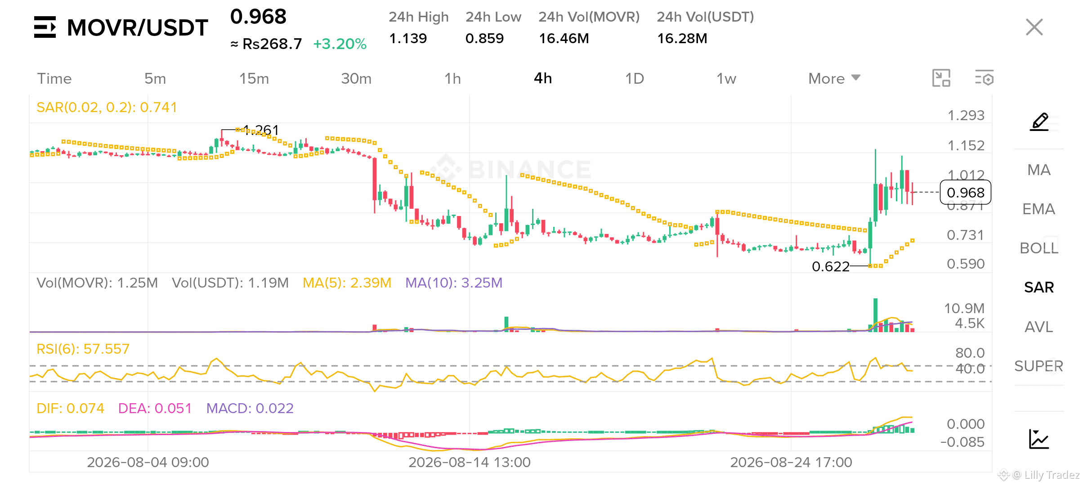Tap the current price tag 0.968

(966, 193)
